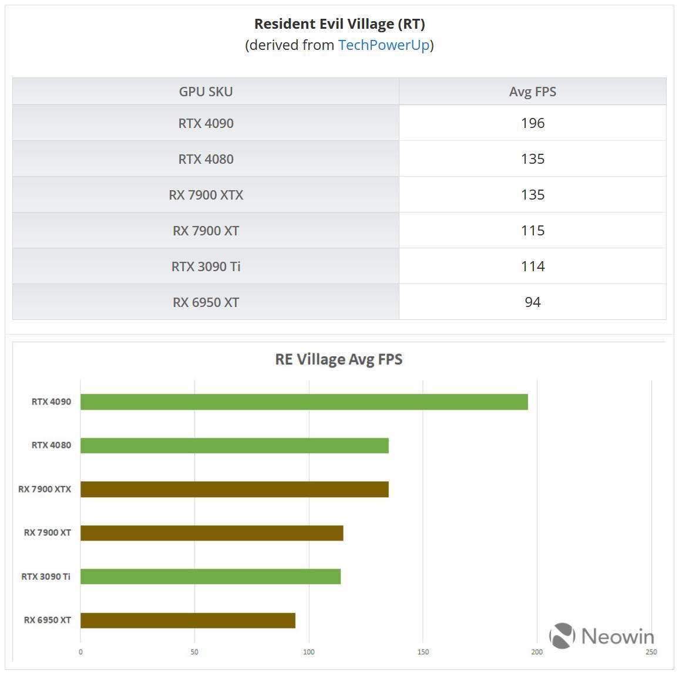Select the chart's RX 6950 XT axis label

point(47,620)
